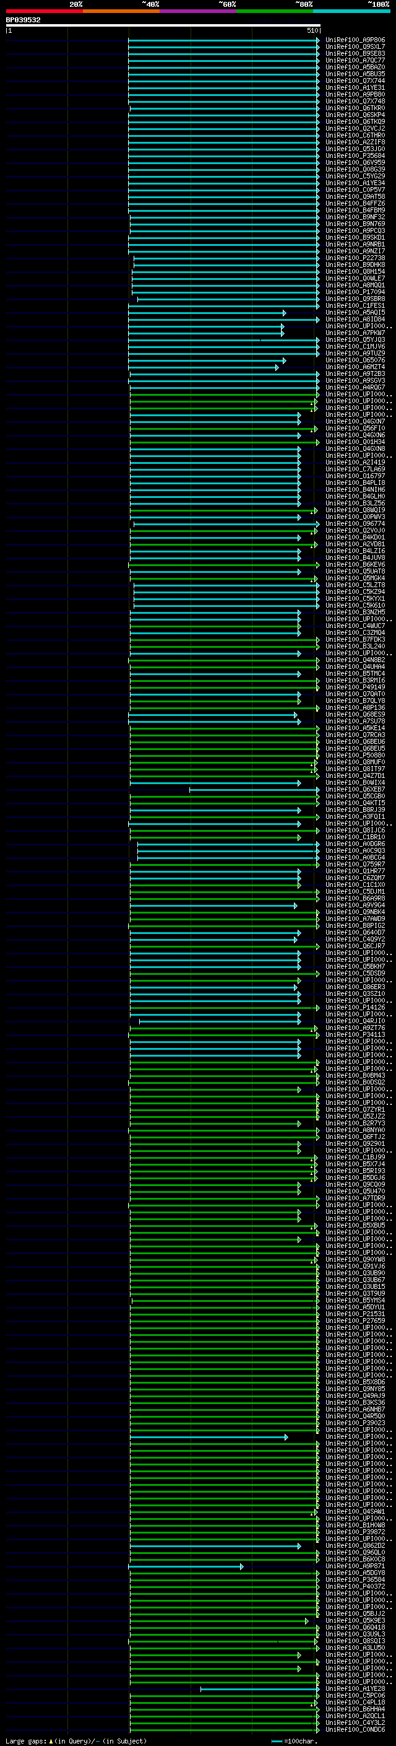This screenshot has width=396, height=1746.
Task: Open hit UniRef100_Q7X744
Action: 355,81
